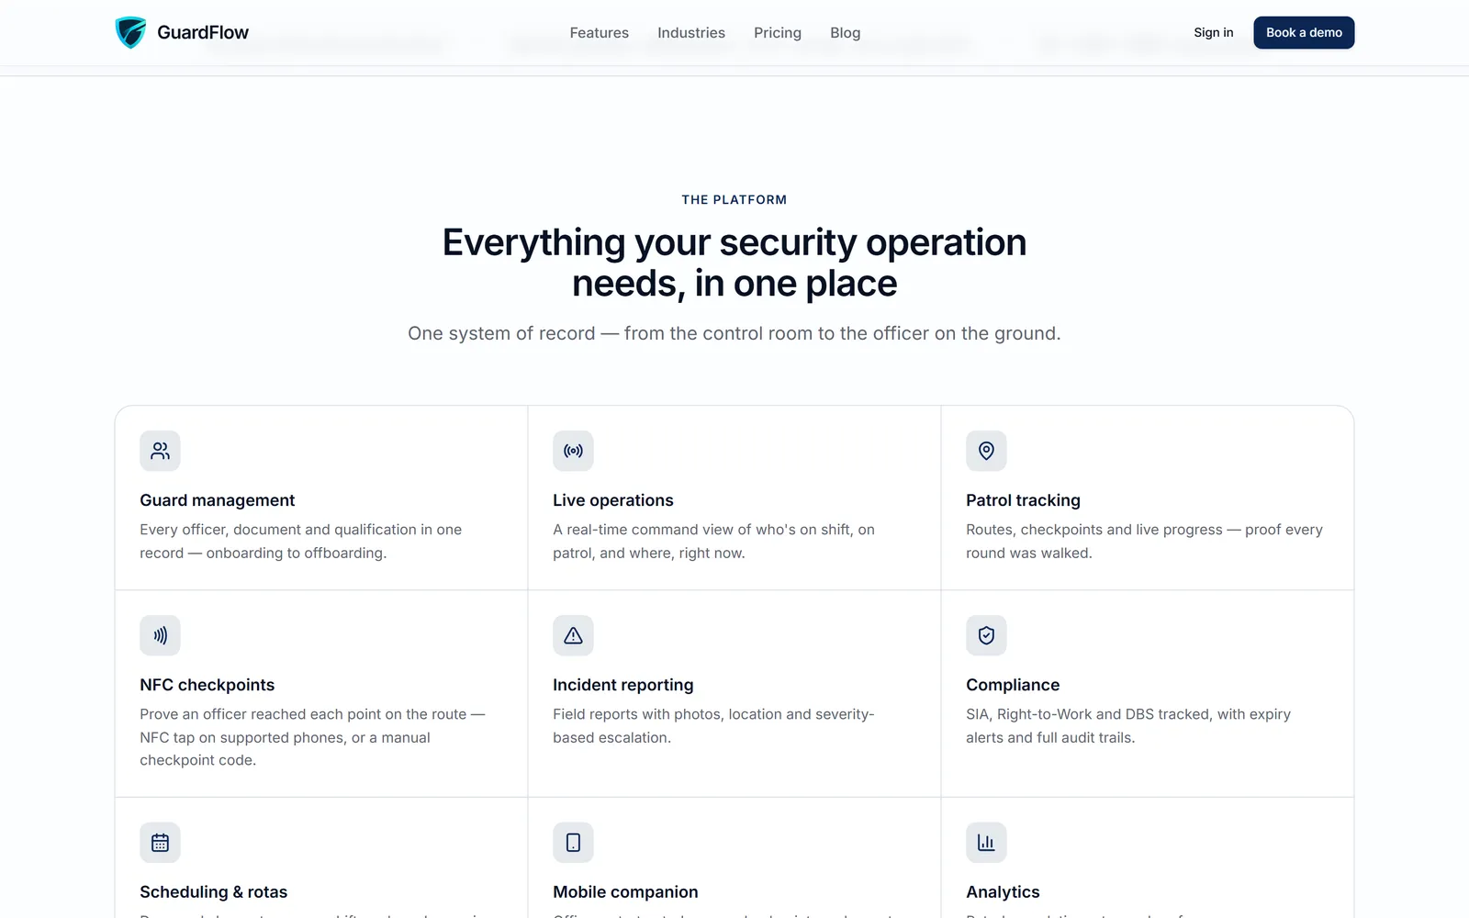1469x918 pixels.
Task: Click the Sign in link
Action: click(1214, 32)
